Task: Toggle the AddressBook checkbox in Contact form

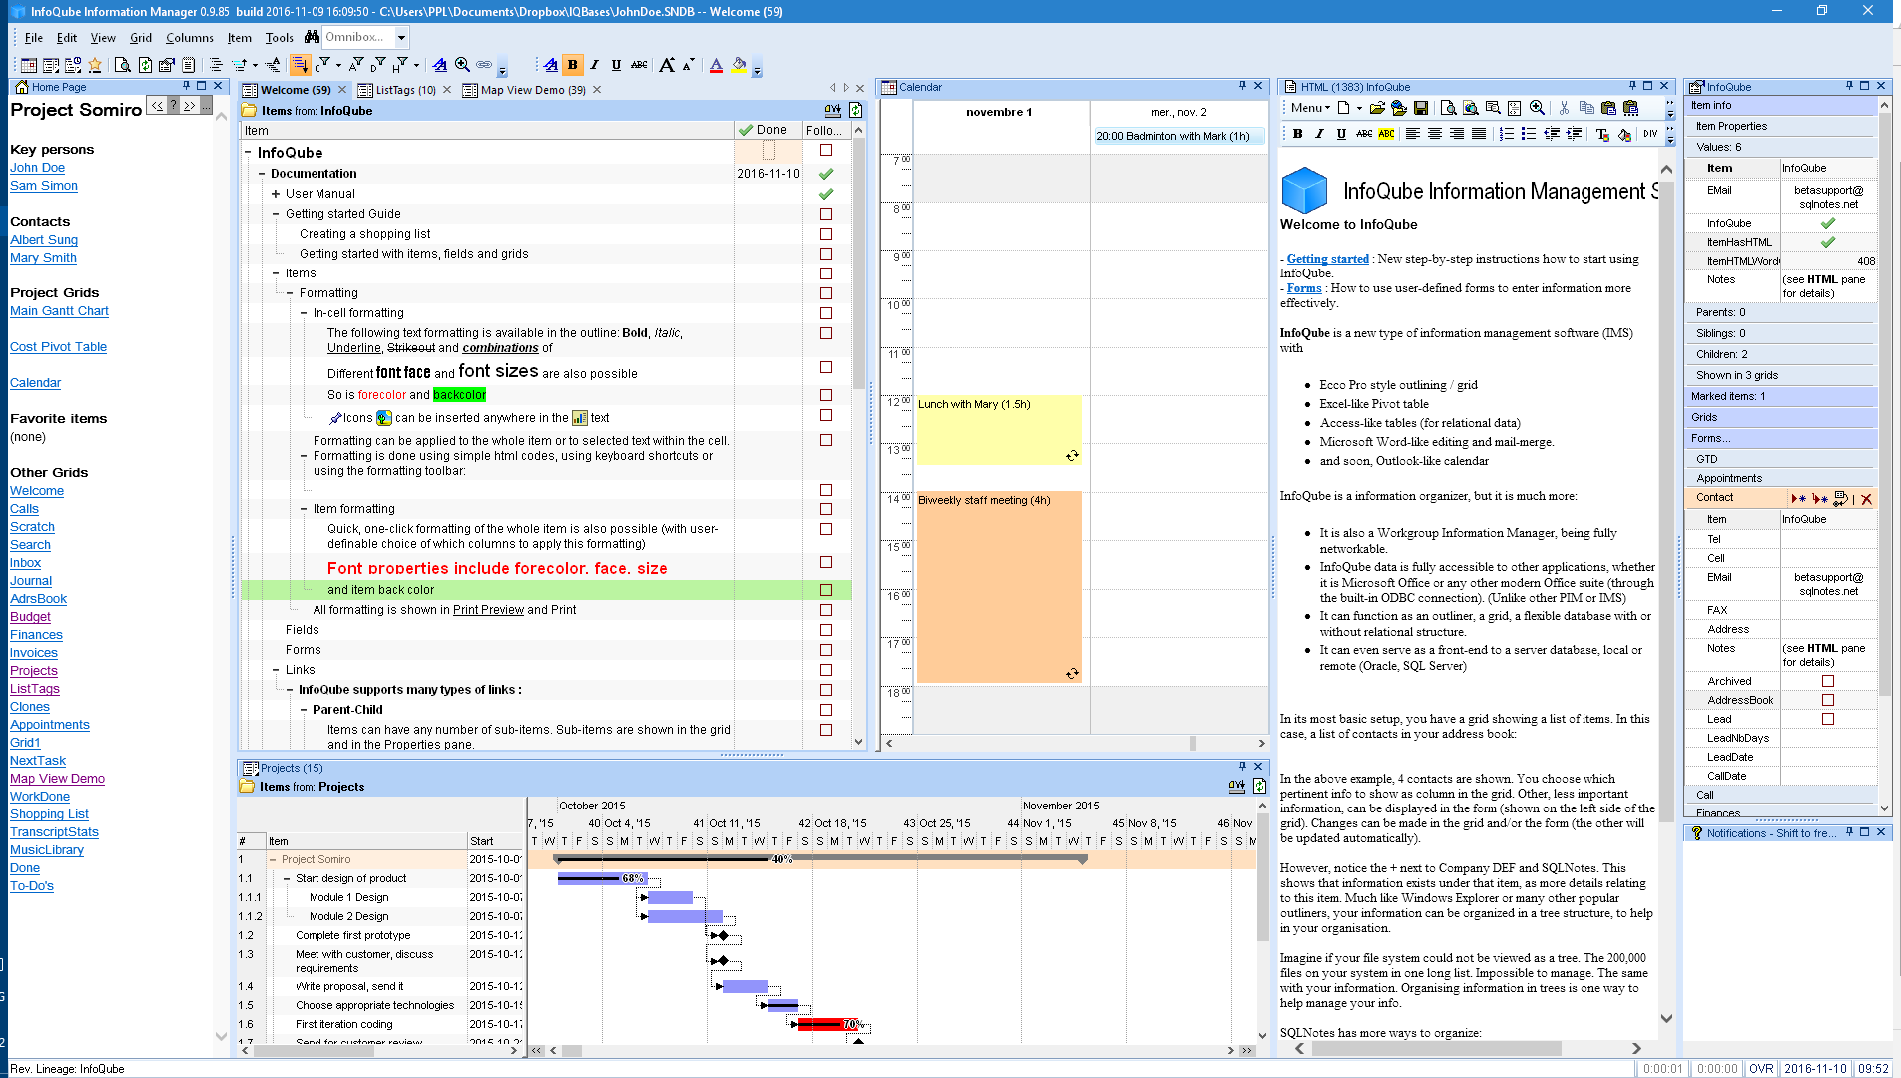Action: point(1828,700)
